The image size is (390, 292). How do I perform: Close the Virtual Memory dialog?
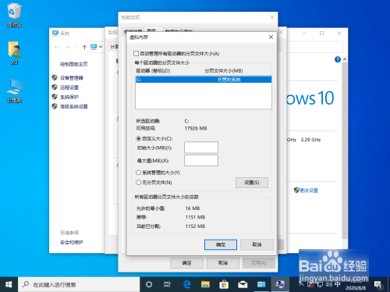click(271, 37)
